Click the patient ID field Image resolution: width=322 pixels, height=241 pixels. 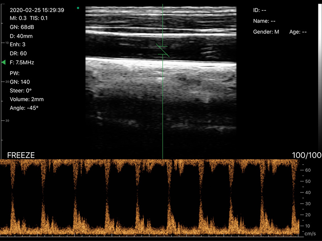coord(259,10)
